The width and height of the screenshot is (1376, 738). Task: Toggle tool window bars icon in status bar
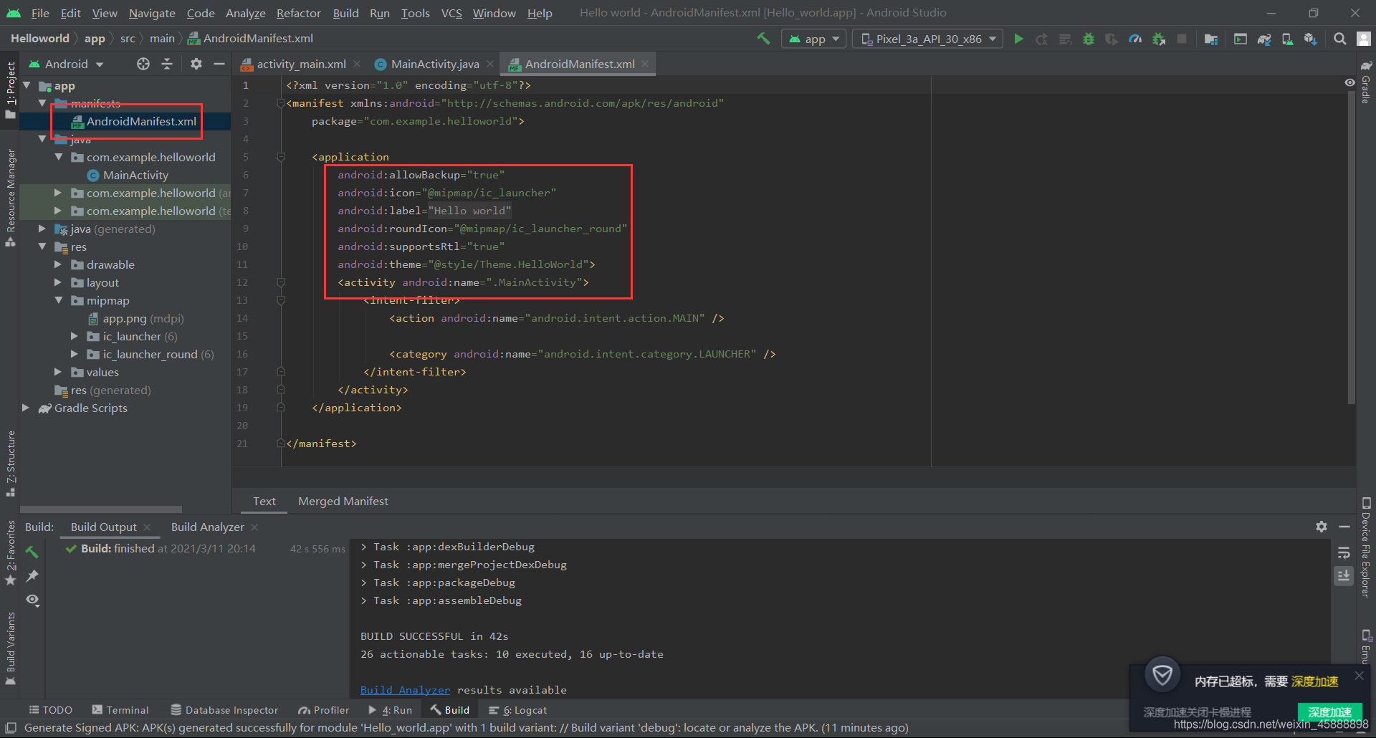click(10, 728)
